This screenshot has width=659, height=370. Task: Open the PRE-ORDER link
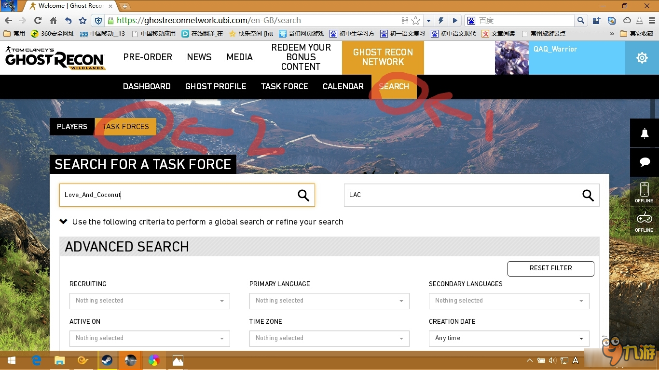pos(148,57)
